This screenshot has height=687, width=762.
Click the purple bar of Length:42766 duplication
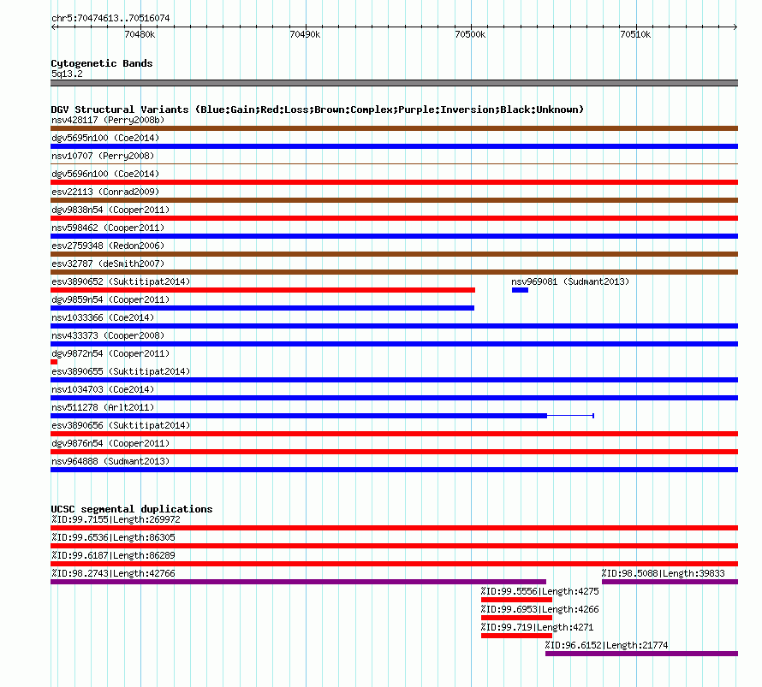tap(299, 582)
